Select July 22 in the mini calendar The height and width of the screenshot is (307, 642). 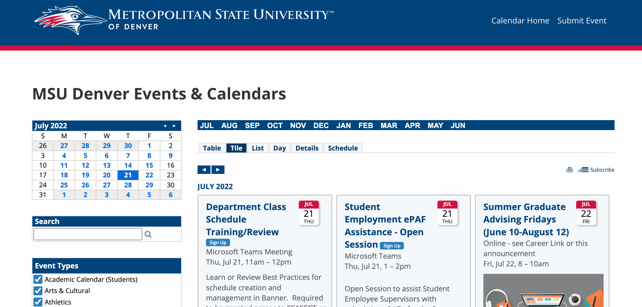pos(149,175)
